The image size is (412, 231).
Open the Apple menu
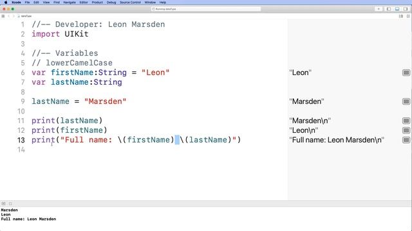6,3
